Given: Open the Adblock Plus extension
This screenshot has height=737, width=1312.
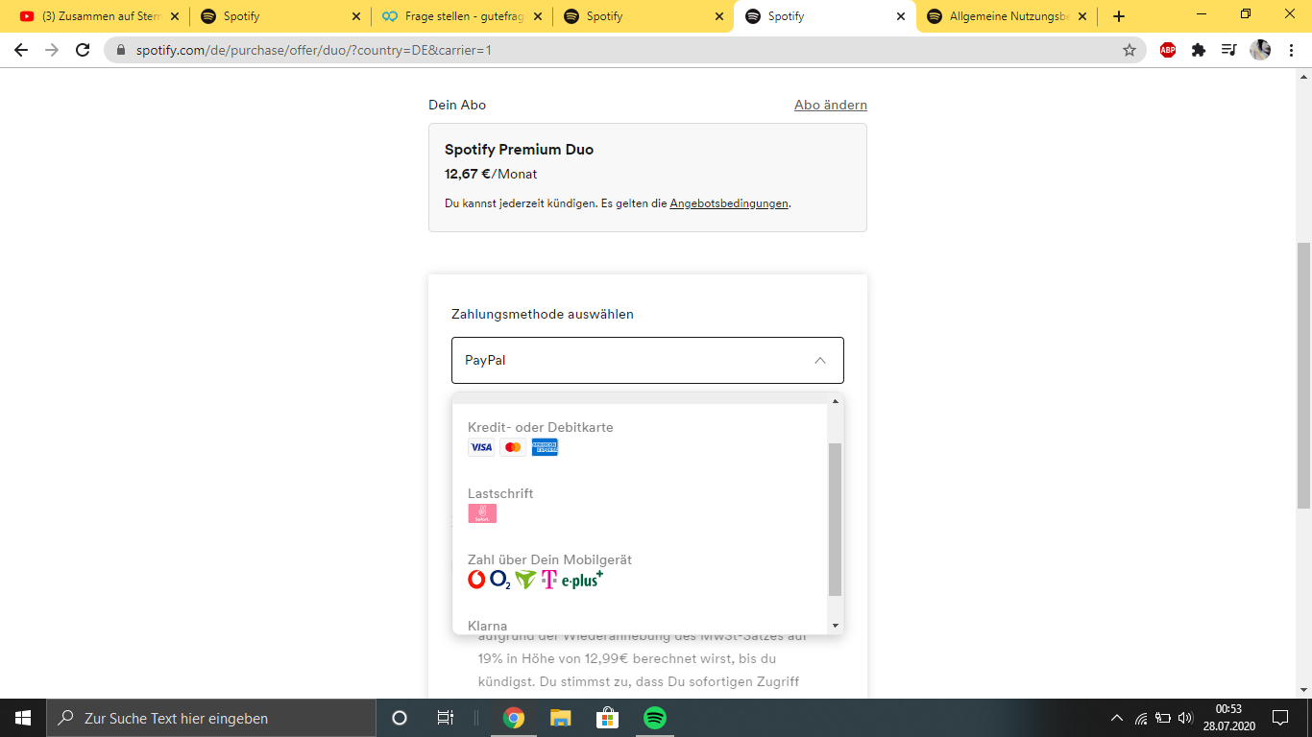Looking at the screenshot, I should pyautogui.click(x=1168, y=50).
